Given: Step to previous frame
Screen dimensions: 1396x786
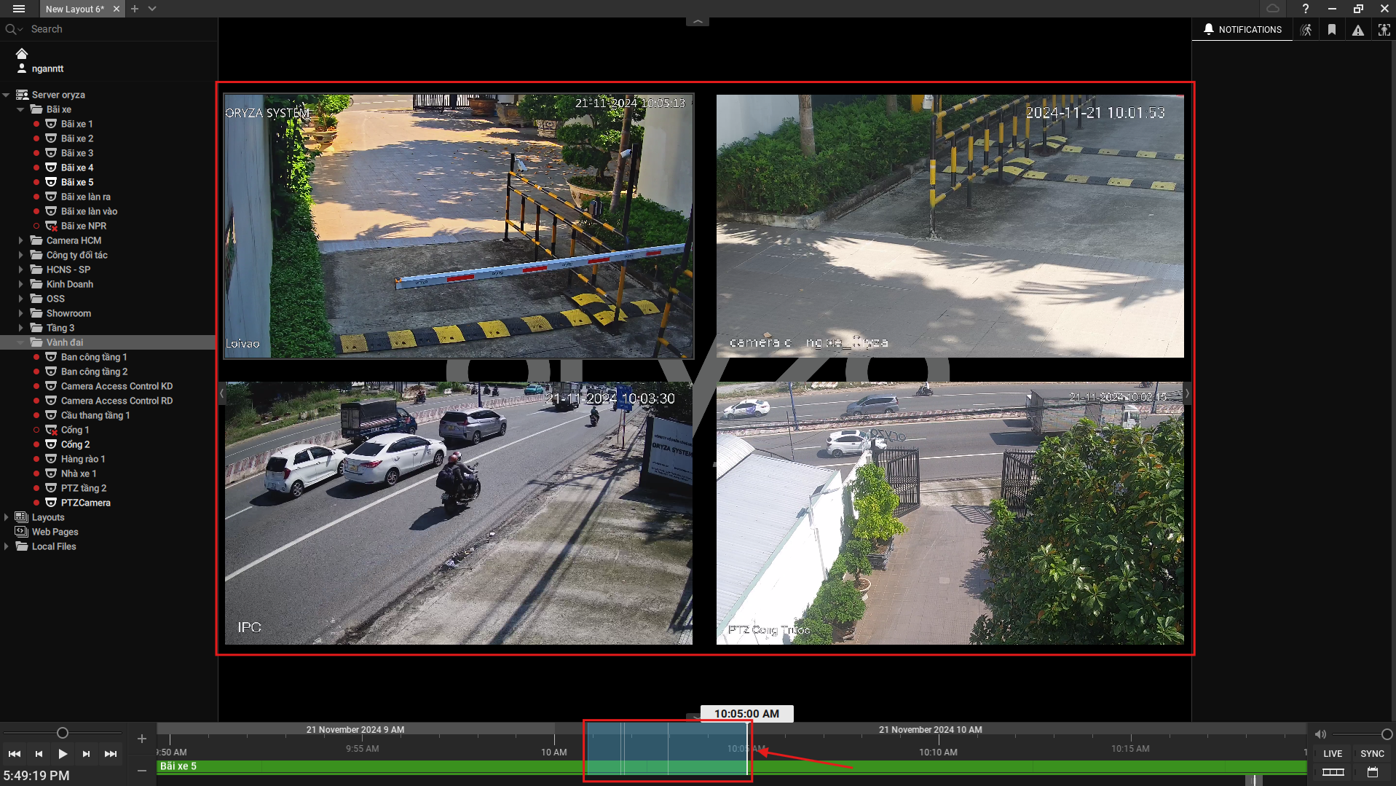Looking at the screenshot, I should pos(39,754).
